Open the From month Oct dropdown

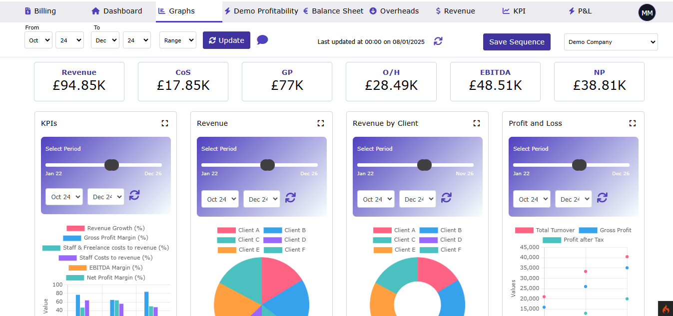click(x=38, y=40)
